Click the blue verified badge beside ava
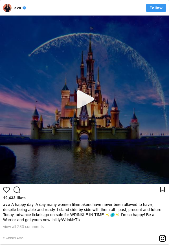The width and height of the screenshot is (169, 248). 24,8
